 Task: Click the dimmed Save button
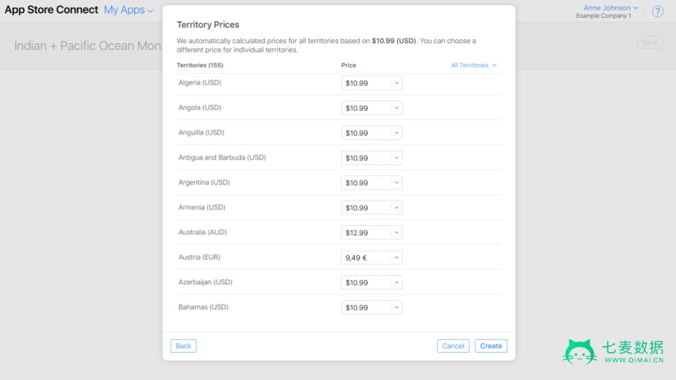[x=649, y=43]
